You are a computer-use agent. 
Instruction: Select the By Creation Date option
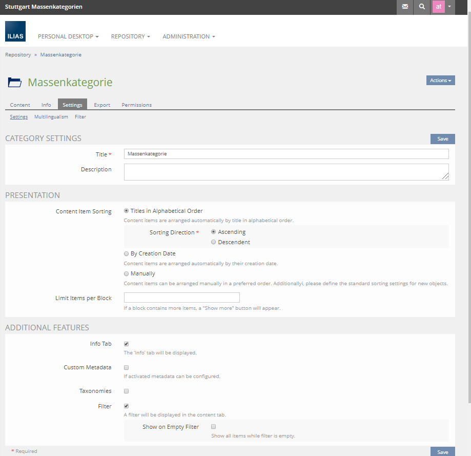point(127,253)
